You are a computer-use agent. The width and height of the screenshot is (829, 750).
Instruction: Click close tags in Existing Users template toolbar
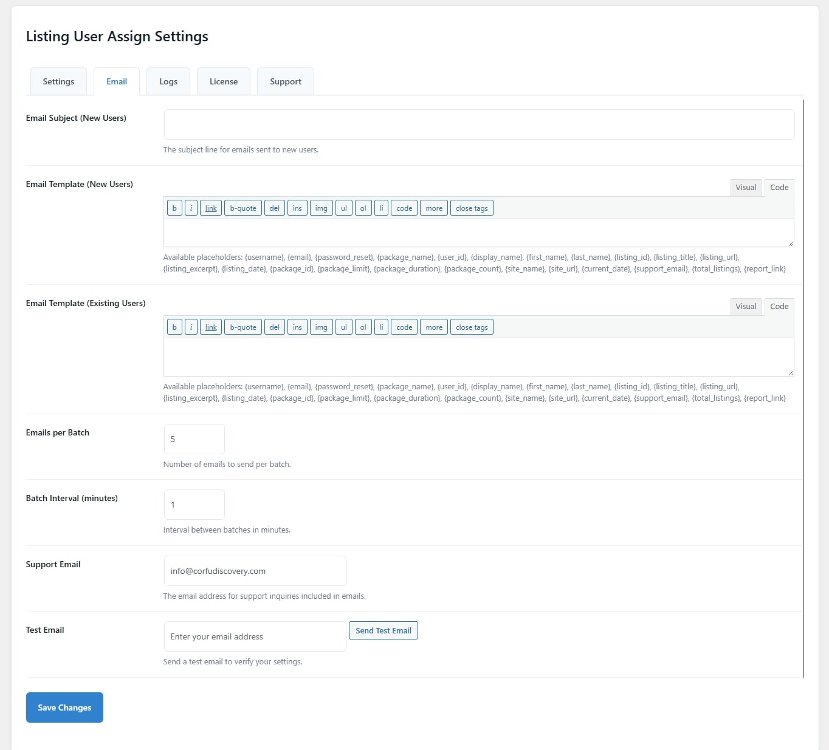(x=472, y=327)
